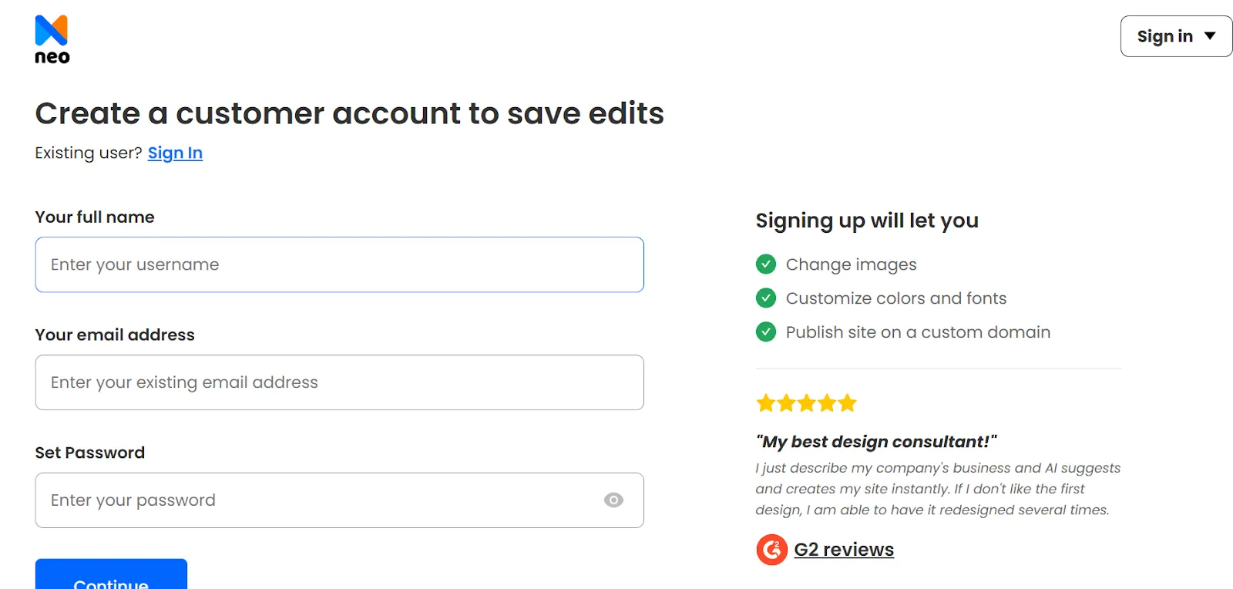This screenshot has height=589, width=1233.
Task: Click the Sign in button at top right
Action: (x=1164, y=36)
